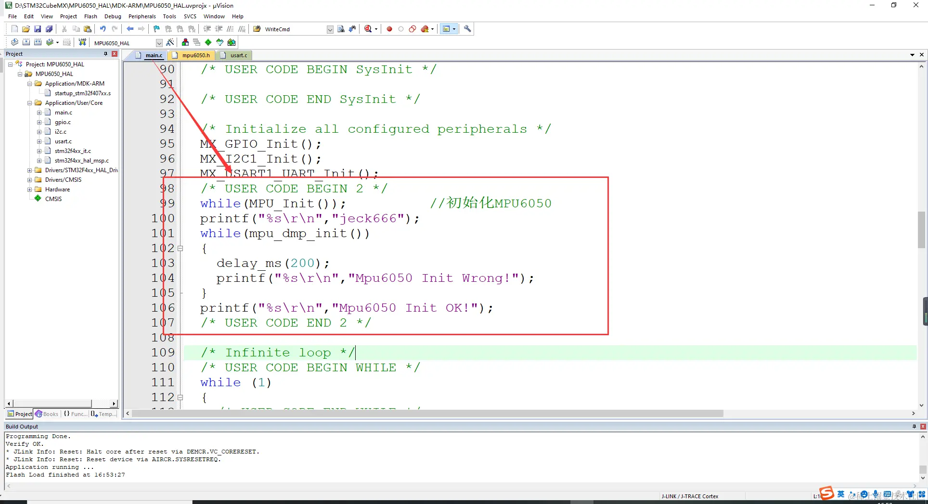Download code to flash with LOAD icon

[x=82, y=42]
